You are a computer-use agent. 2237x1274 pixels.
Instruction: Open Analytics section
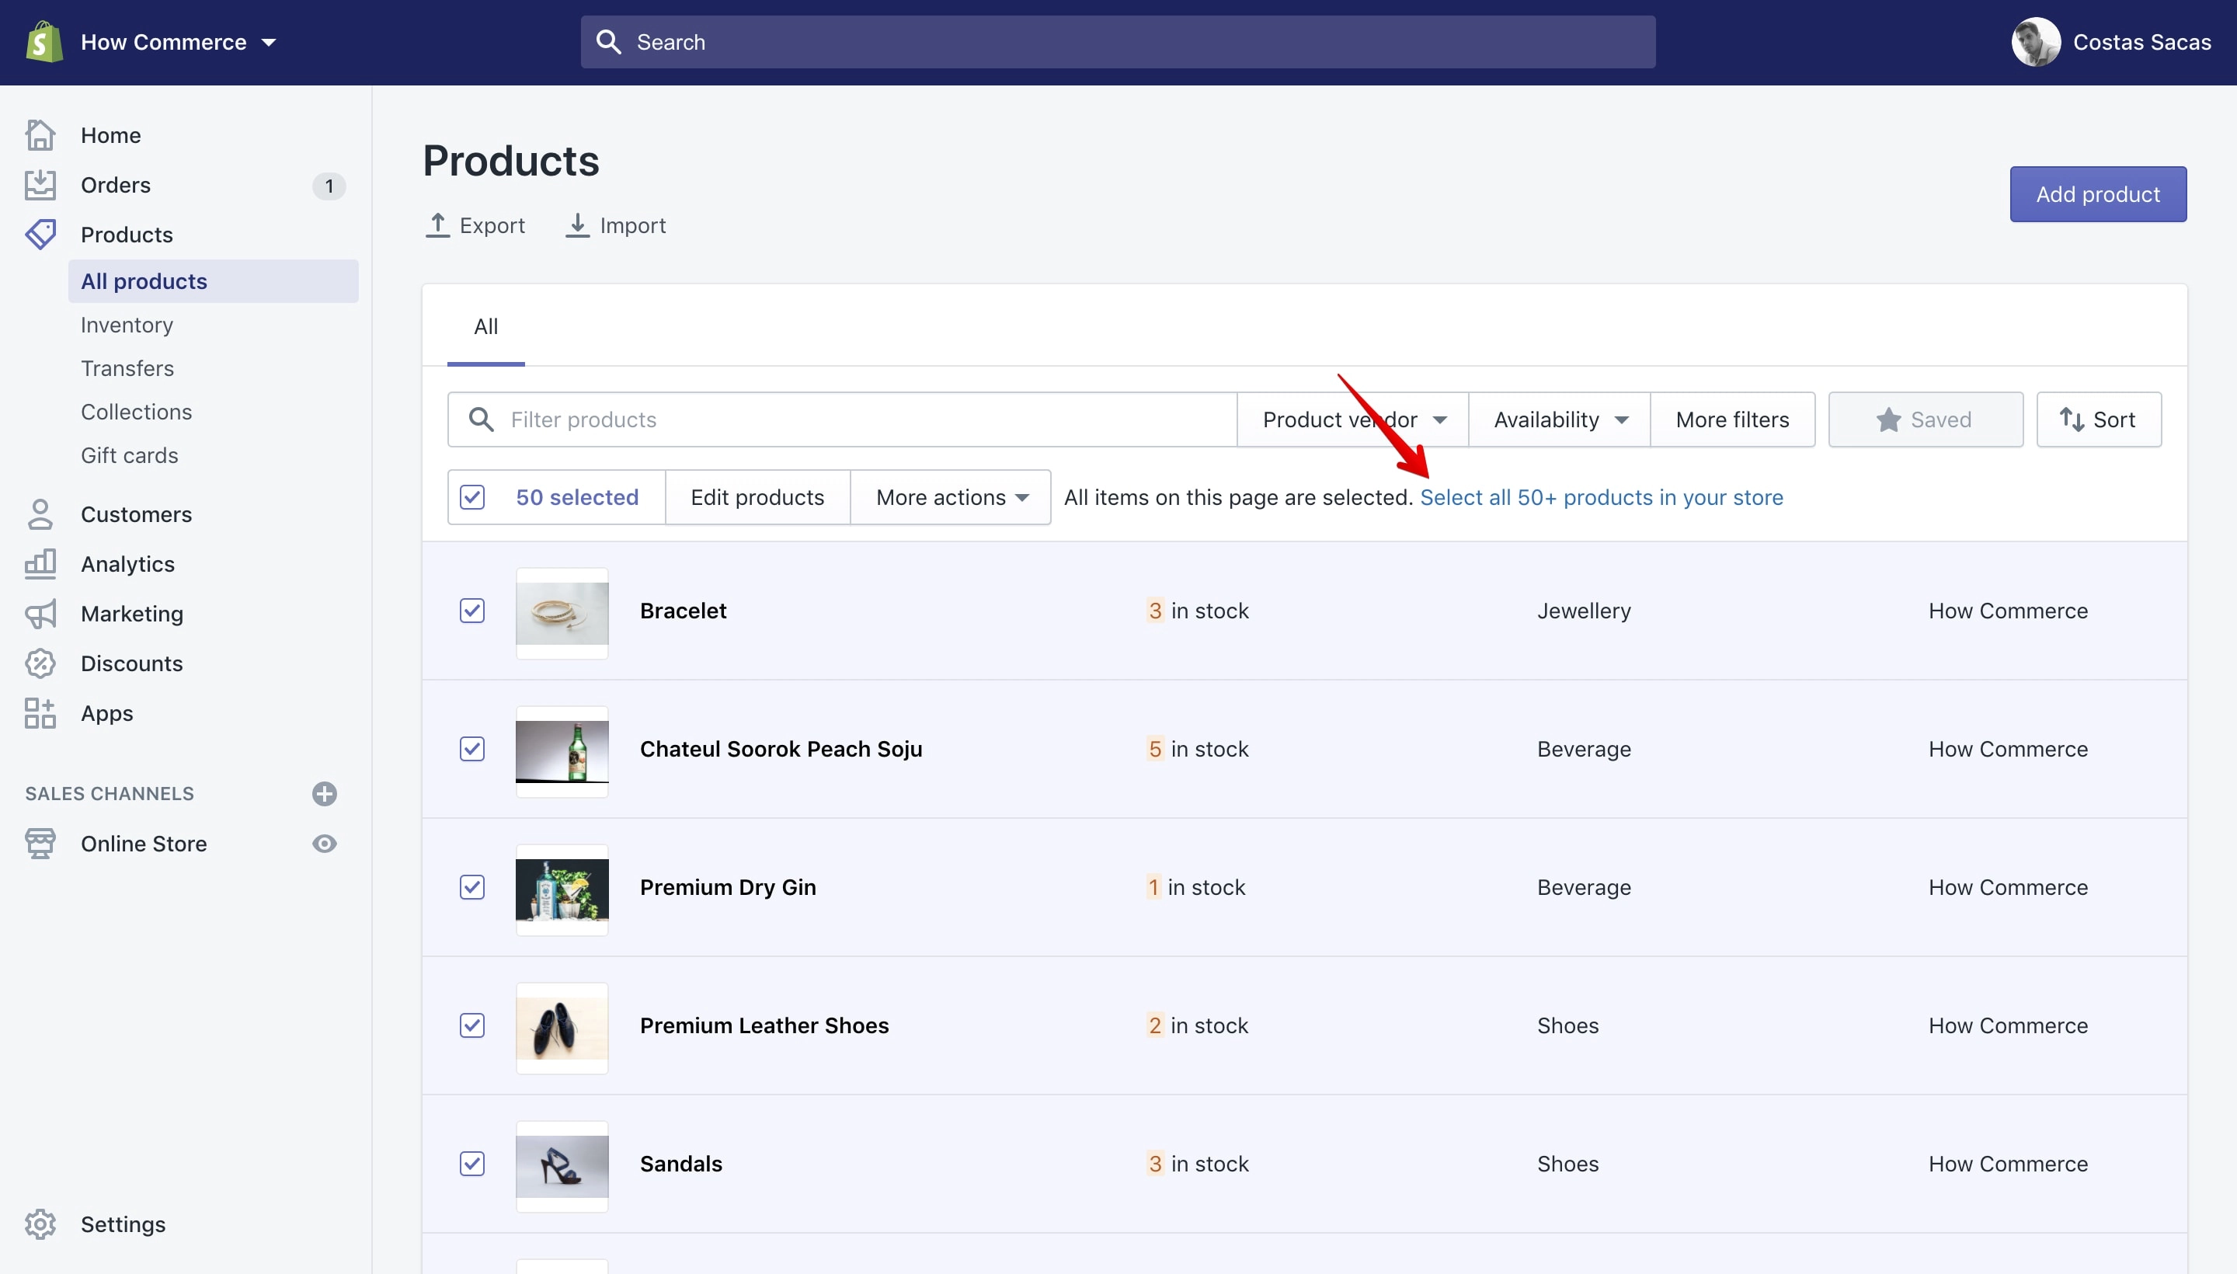coord(127,565)
